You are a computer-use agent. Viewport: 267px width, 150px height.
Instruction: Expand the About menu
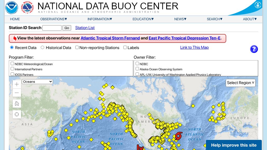[250, 19]
